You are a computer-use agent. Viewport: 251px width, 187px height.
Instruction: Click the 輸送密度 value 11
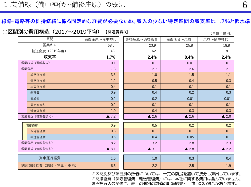coord(191,51)
